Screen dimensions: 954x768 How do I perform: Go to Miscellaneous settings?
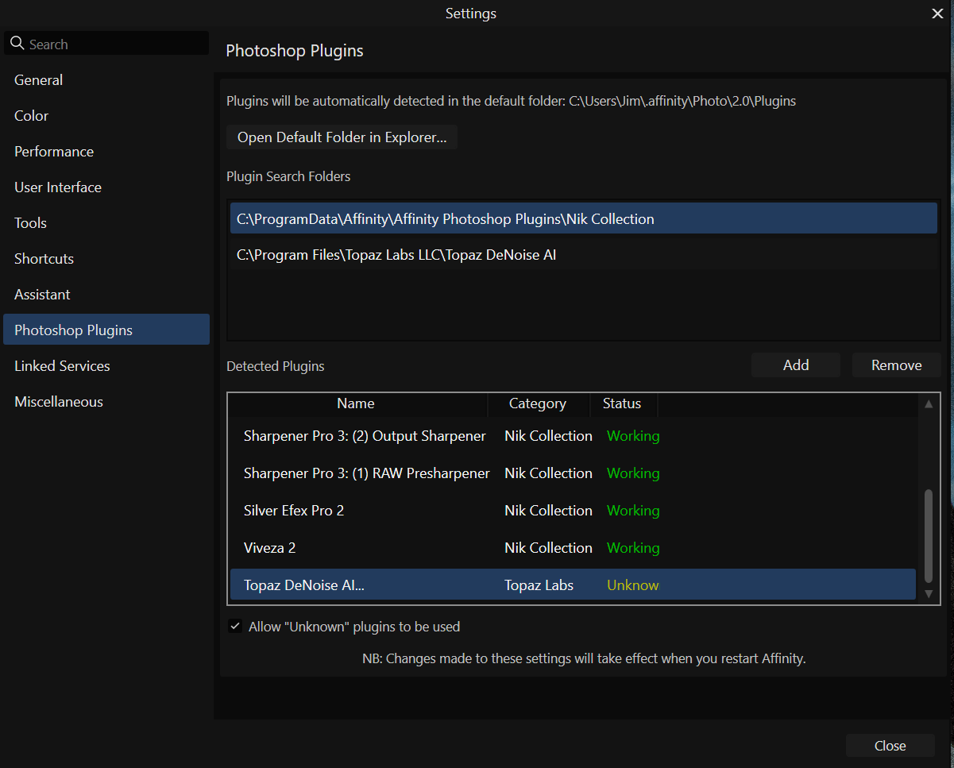pyautogui.click(x=106, y=402)
